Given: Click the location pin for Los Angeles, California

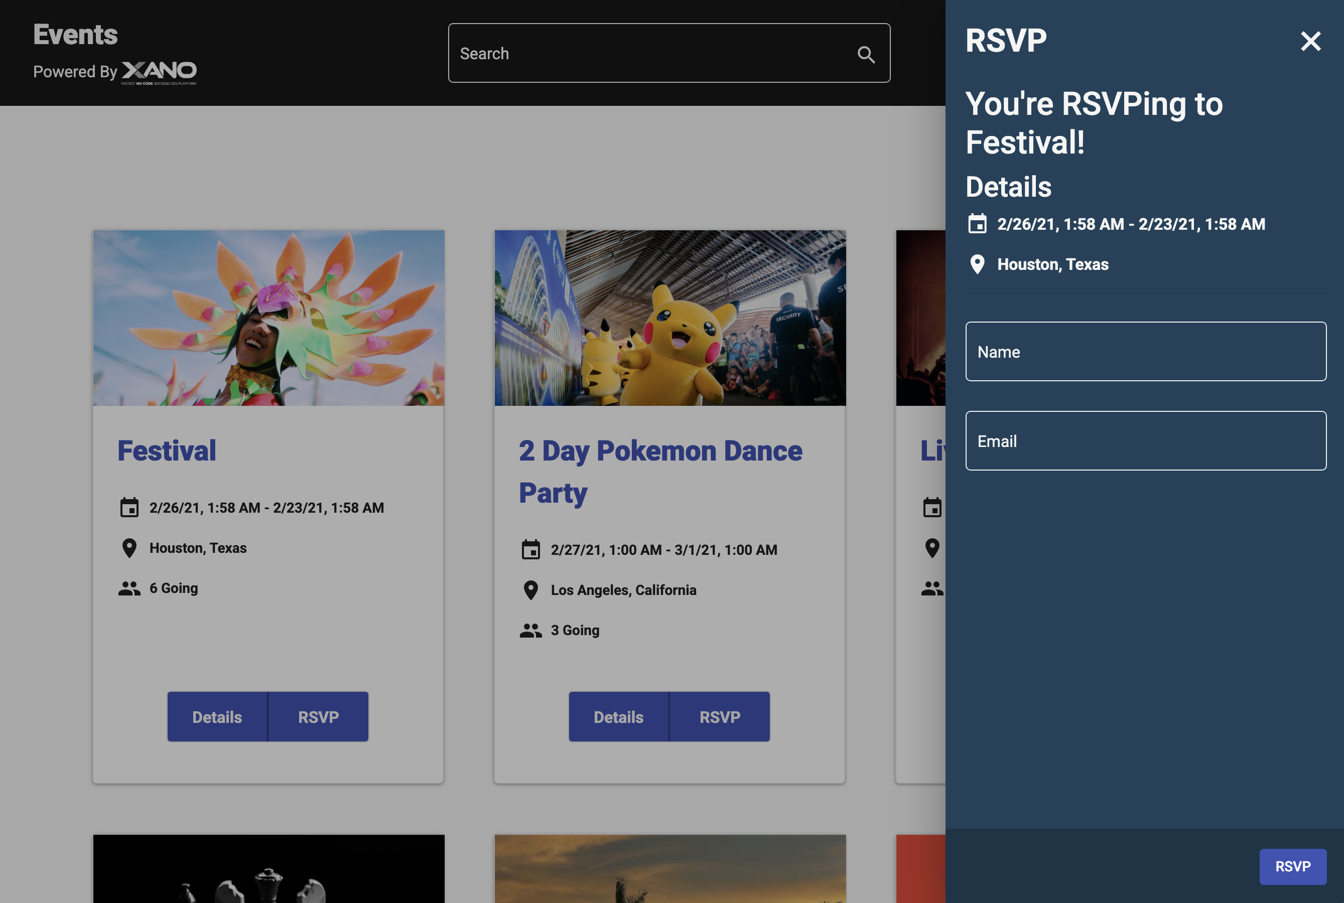Looking at the screenshot, I should (531, 590).
